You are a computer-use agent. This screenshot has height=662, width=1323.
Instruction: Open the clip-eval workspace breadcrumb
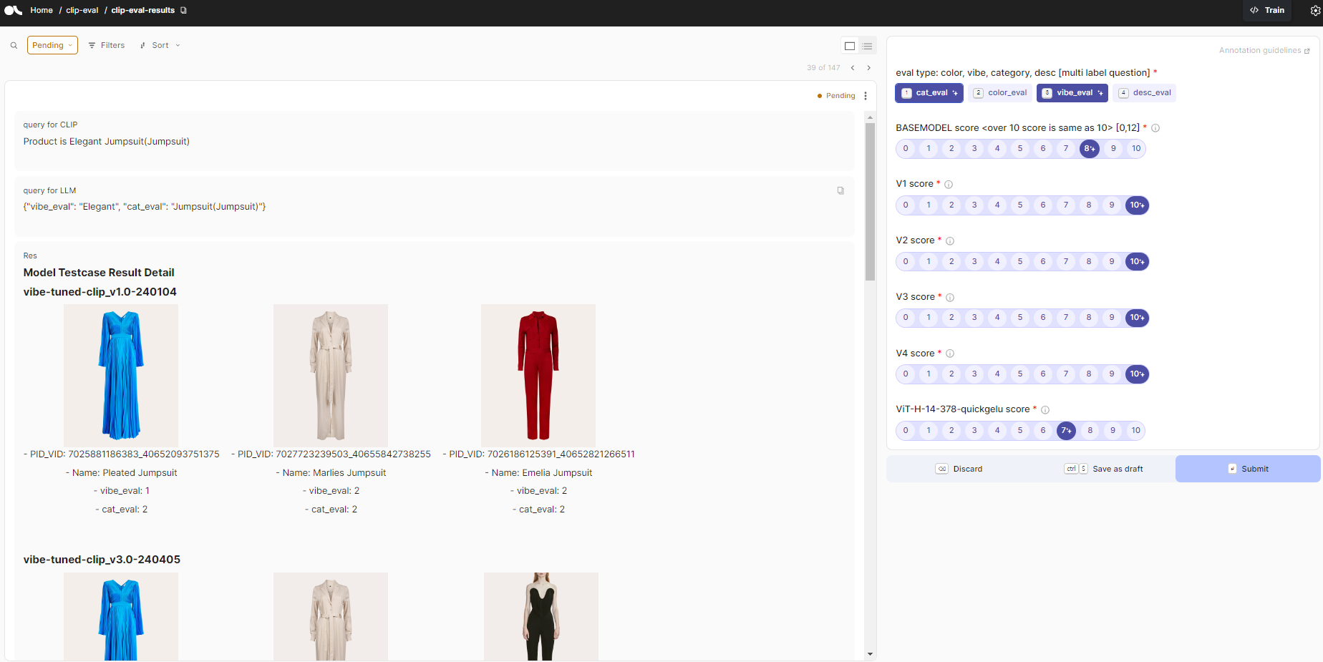[82, 10]
